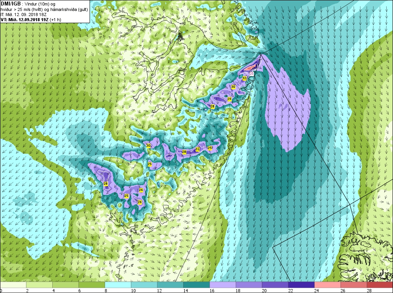Screen dimensions: 393x293
Task: Select the 'VT: Mið. 12.09.2018 19Z (+1 h)' line
Action: pyautogui.click(x=31, y=20)
